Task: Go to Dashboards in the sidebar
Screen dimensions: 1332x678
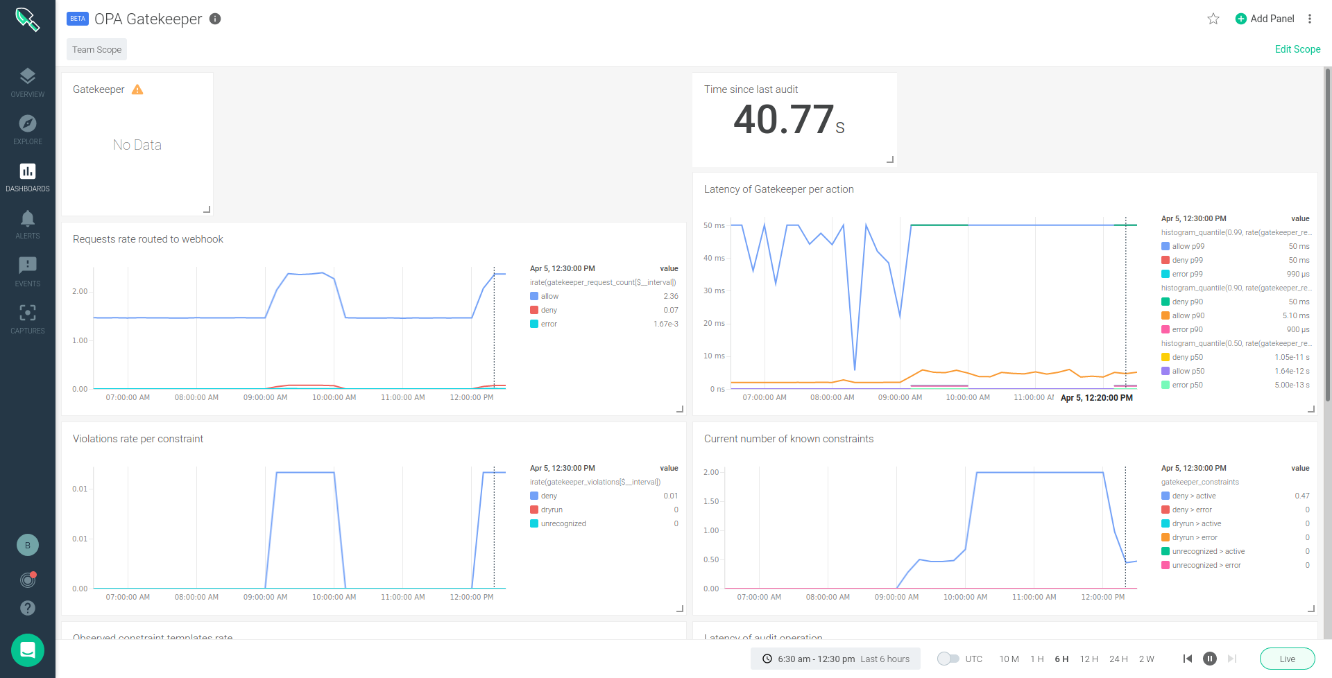Action: [28, 177]
